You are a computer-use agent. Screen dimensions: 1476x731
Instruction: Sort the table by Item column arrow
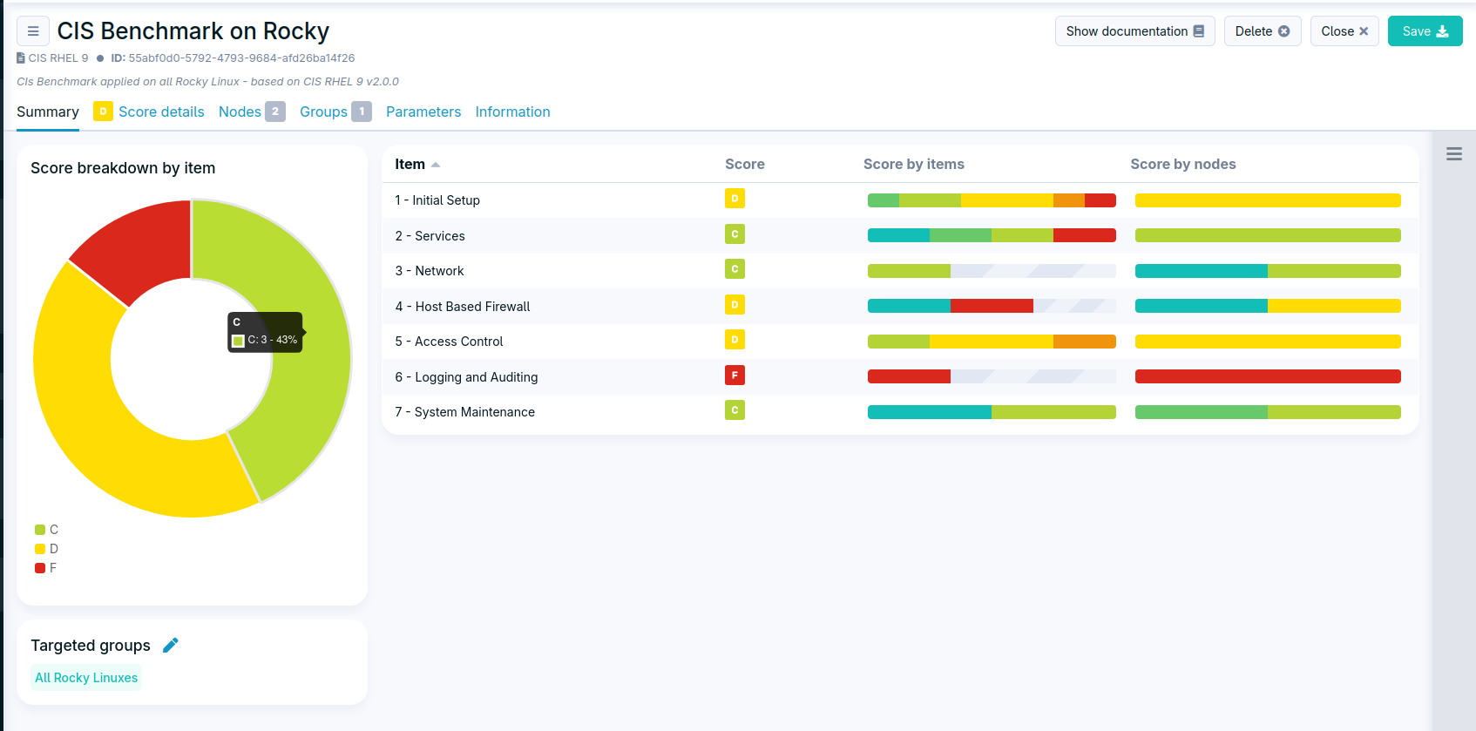(x=435, y=165)
